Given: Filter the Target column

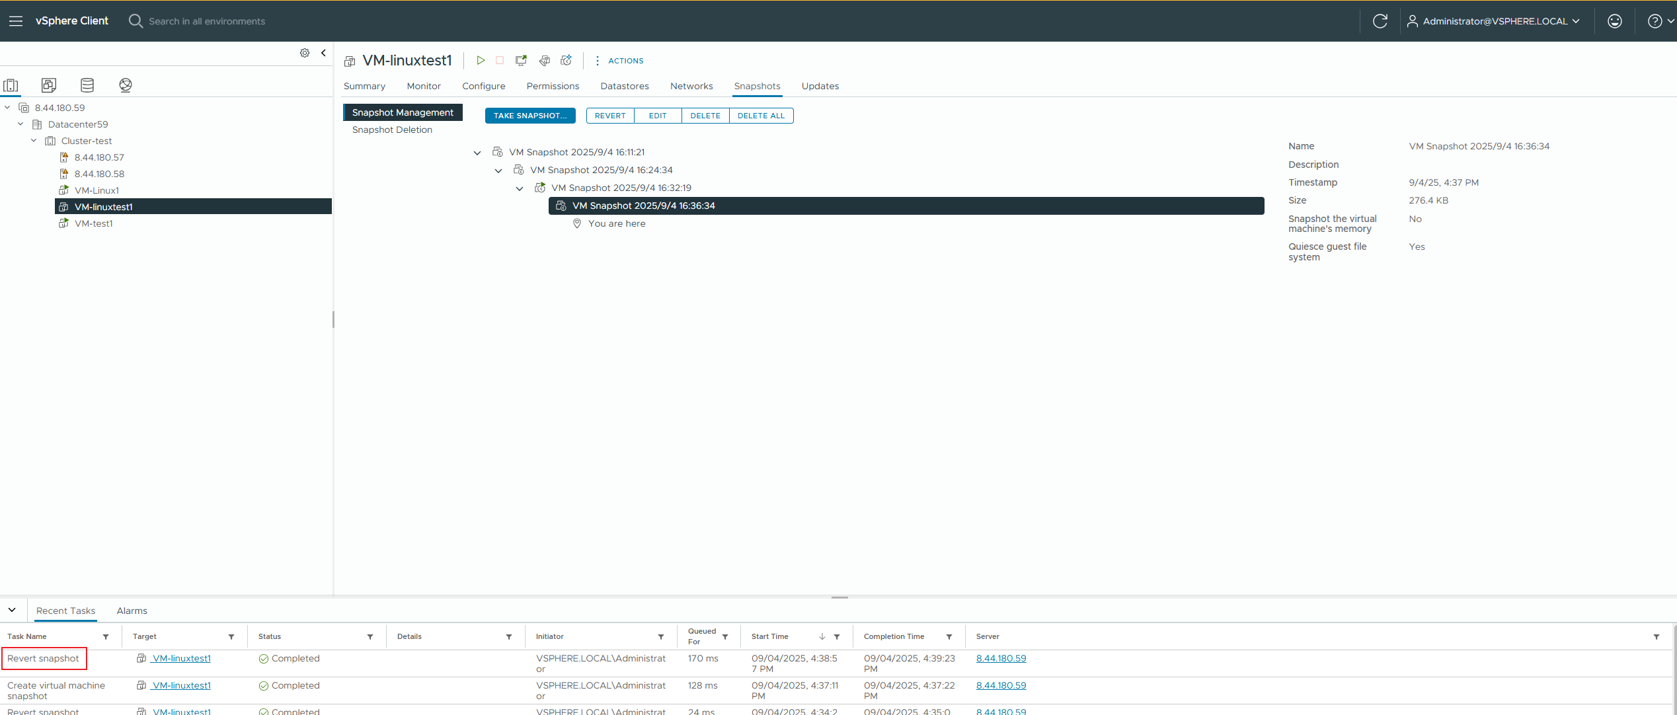Looking at the screenshot, I should [x=231, y=637].
